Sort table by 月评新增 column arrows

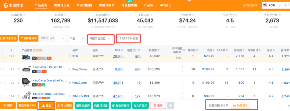pos(260,50)
